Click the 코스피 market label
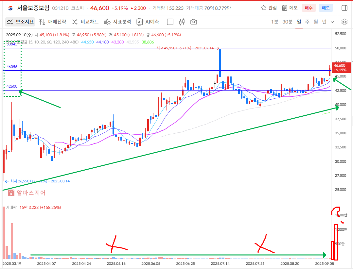Image resolution: width=353 pixels, height=269 pixels. click(x=77, y=8)
